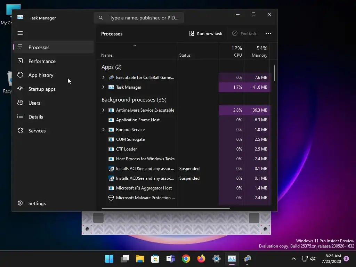The image size is (356, 267).
Task: Click the vertical scrollbar of process list
Action: [x=275, y=73]
